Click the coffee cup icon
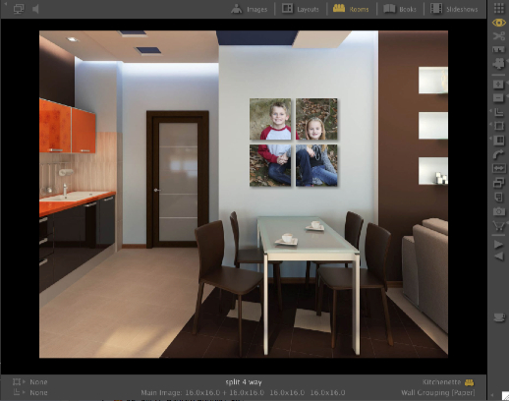Screen dimensions: 509x401 click(499, 317)
